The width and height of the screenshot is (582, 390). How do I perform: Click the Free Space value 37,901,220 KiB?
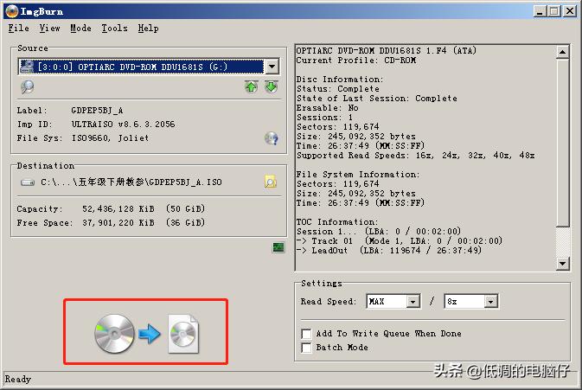pos(118,222)
